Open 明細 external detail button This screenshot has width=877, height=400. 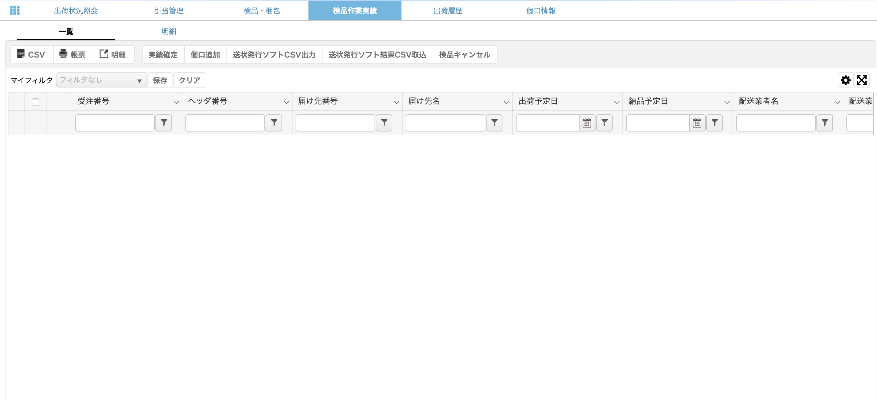point(114,54)
